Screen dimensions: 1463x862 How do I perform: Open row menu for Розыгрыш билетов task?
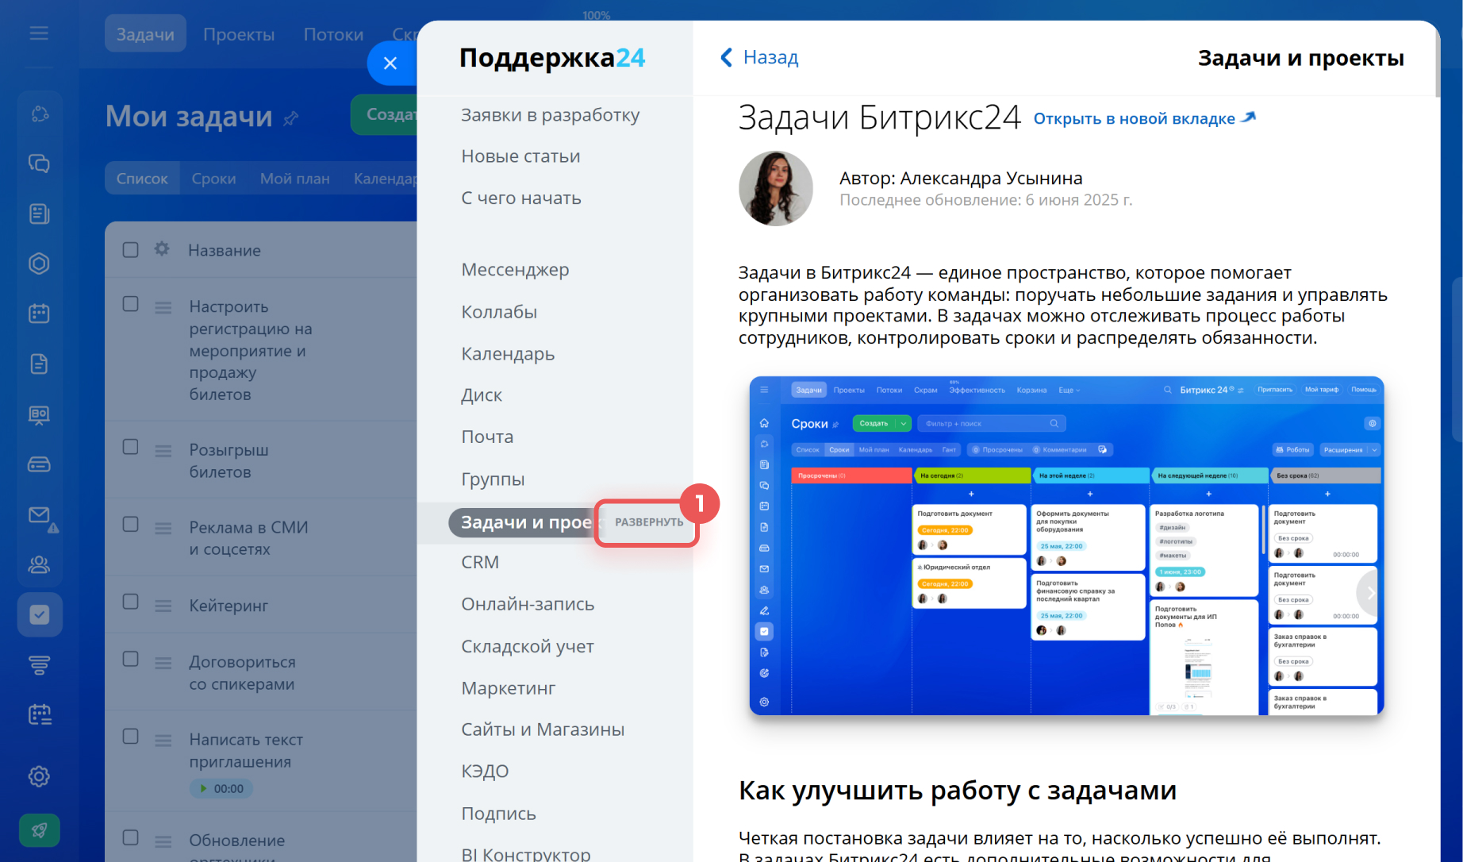(163, 451)
